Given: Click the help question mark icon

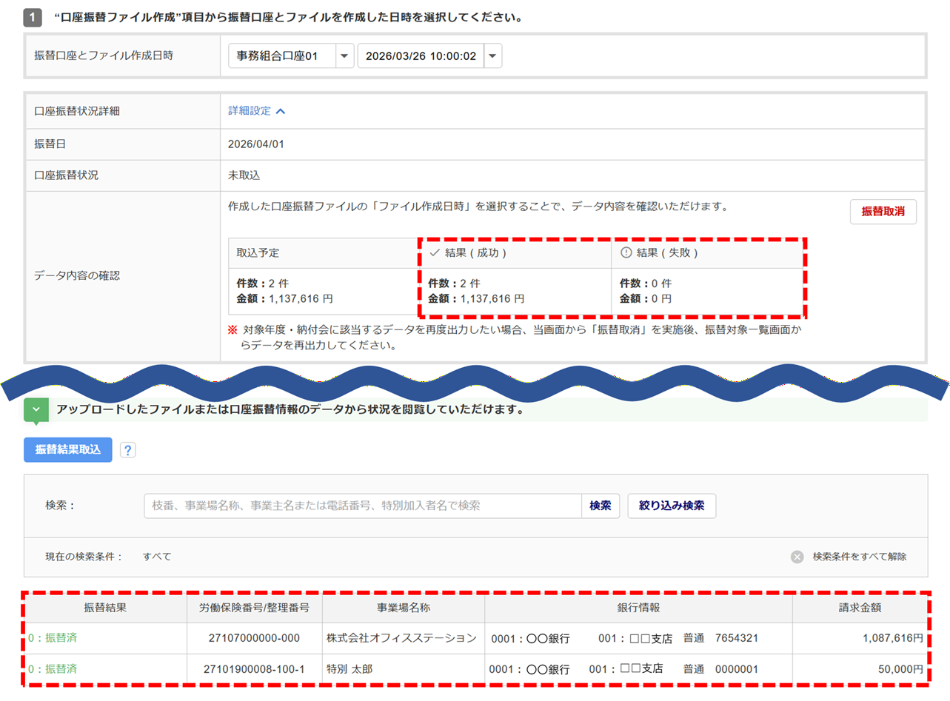Looking at the screenshot, I should tap(127, 450).
